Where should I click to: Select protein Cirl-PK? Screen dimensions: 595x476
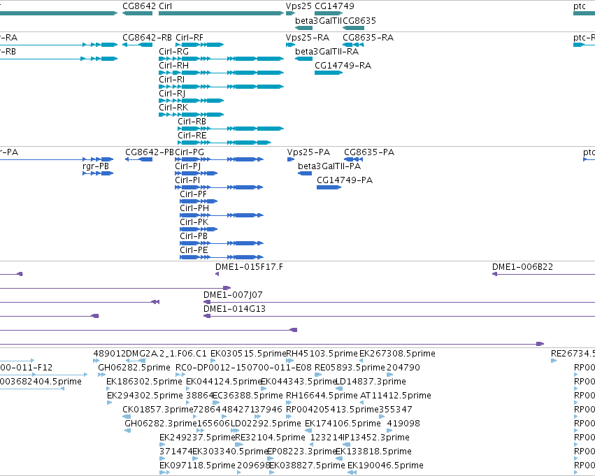199,229
